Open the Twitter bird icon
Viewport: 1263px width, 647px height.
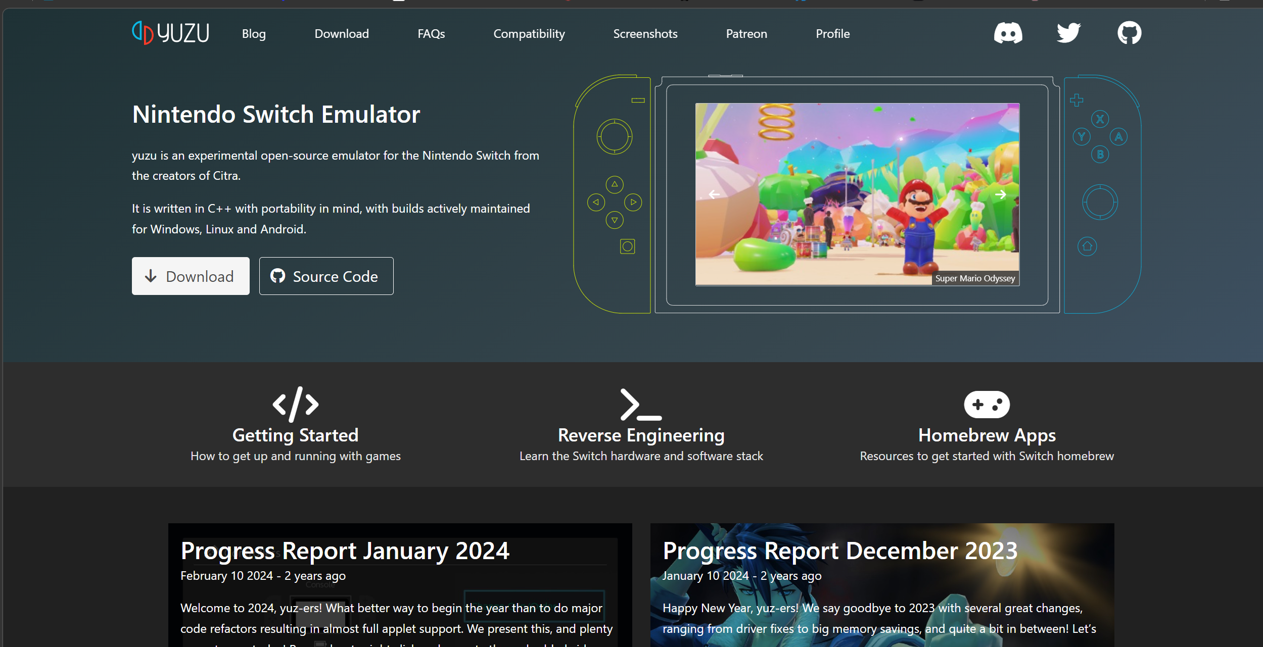click(1068, 33)
